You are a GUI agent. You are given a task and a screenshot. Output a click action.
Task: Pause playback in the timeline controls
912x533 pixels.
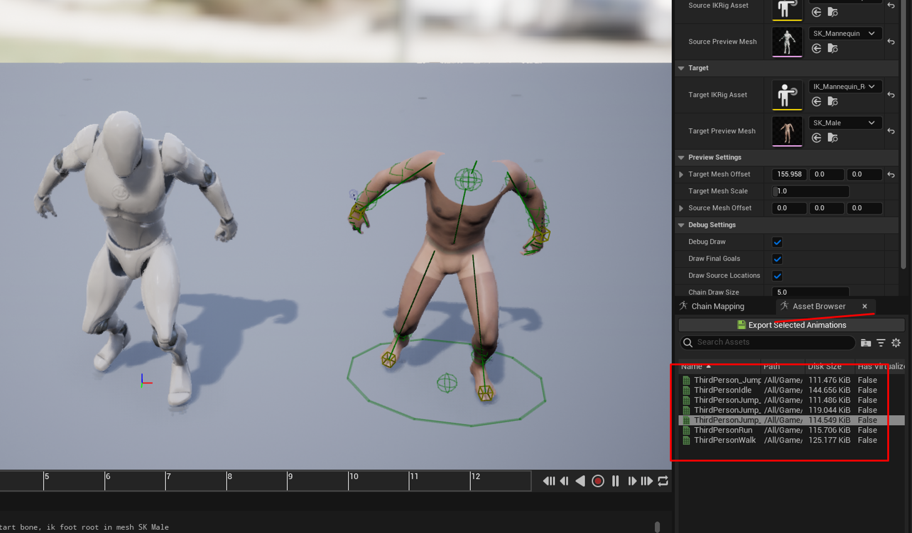[x=615, y=481]
